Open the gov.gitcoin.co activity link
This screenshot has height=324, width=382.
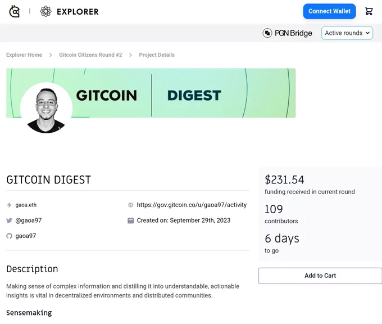click(x=192, y=205)
